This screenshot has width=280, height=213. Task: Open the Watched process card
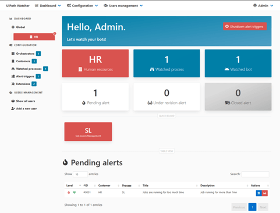[x=166, y=63]
